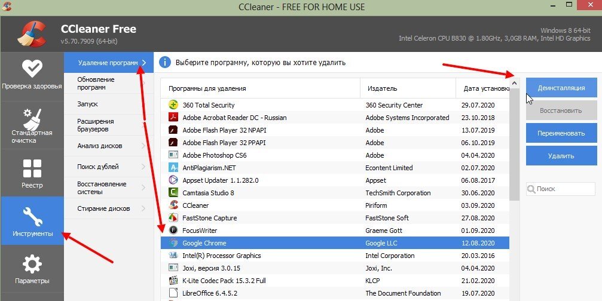The height and width of the screenshot is (301, 602).
Task: Click chevron next to Поиск дублей
Action: pos(143,167)
